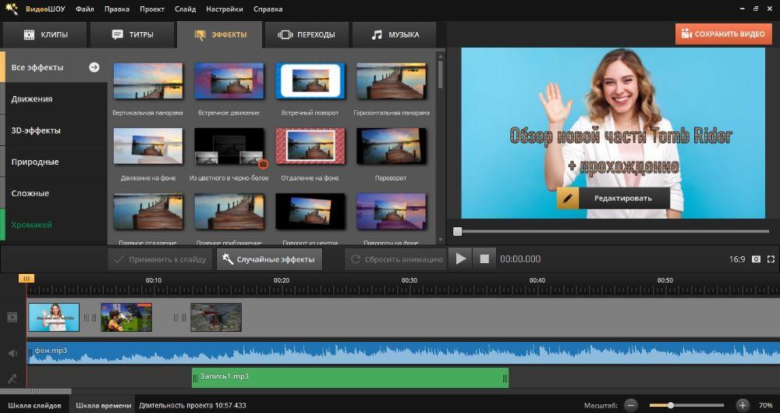This screenshot has width=780, height=413.
Task: Click the pencil edit icon on the preview
Action: click(x=568, y=198)
